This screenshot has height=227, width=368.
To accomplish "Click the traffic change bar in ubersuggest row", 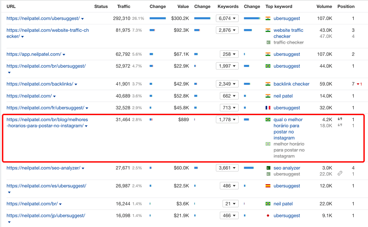I will [158, 18].
